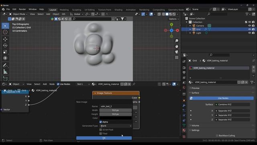Toggle Backface Culling checkbox
Viewport: 257px width, 145px height.
(217, 136)
